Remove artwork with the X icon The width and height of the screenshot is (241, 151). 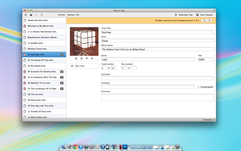92,58
